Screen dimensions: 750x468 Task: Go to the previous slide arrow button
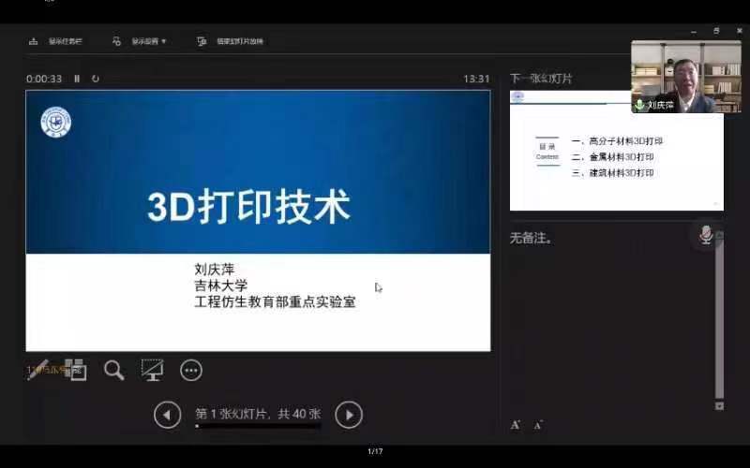coord(167,414)
